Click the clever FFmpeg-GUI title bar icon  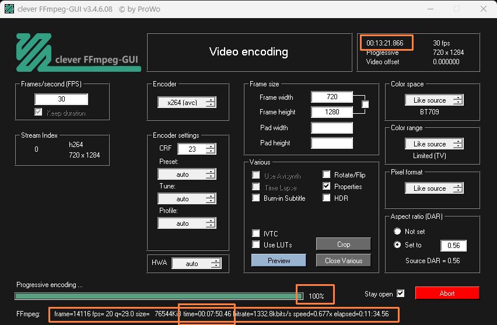[x=9, y=9]
